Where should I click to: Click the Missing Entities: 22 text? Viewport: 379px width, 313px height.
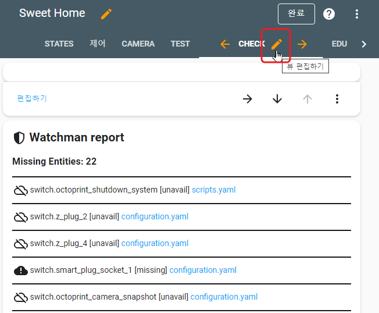tap(55, 161)
